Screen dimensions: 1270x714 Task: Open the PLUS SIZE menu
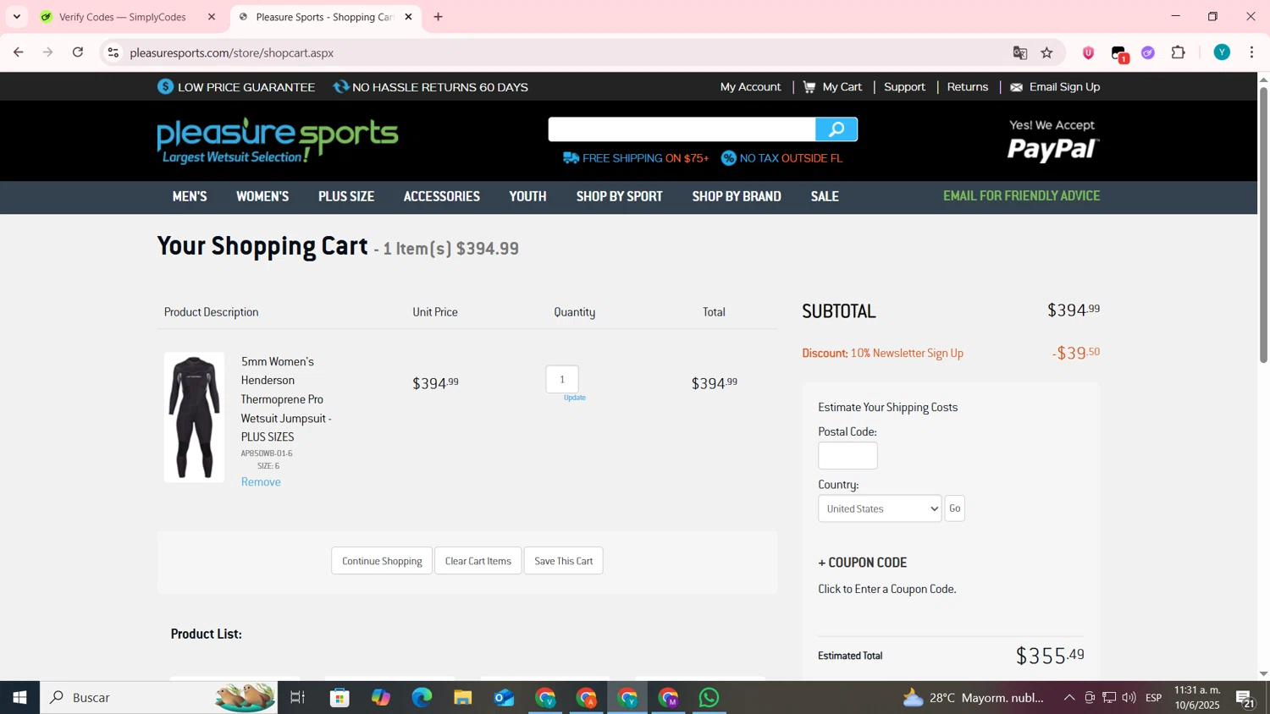[x=346, y=196]
